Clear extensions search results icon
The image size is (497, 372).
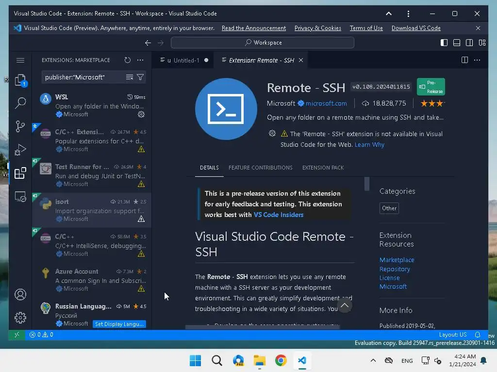(x=129, y=77)
